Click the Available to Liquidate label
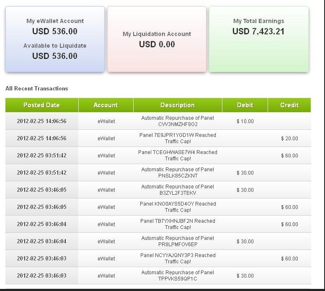Image resolution: width=325 pixels, height=291 pixels. 55,46
